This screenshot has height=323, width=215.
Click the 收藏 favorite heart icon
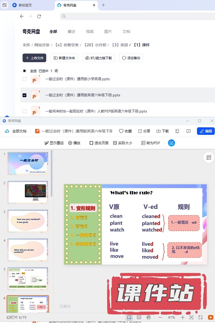(125, 131)
